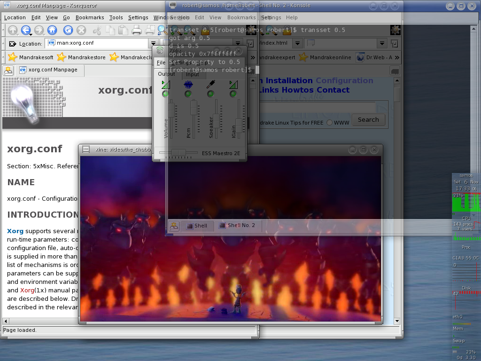Image resolution: width=481 pixels, height=361 pixels.
Task: Open the Mandrakeonline bookmark
Action: (x=325, y=57)
